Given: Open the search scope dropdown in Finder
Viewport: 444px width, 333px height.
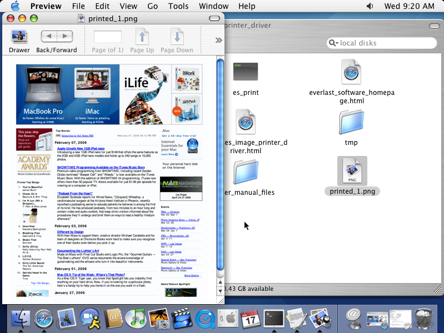Looking at the screenshot, I should pyautogui.click(x=333, y=43).
